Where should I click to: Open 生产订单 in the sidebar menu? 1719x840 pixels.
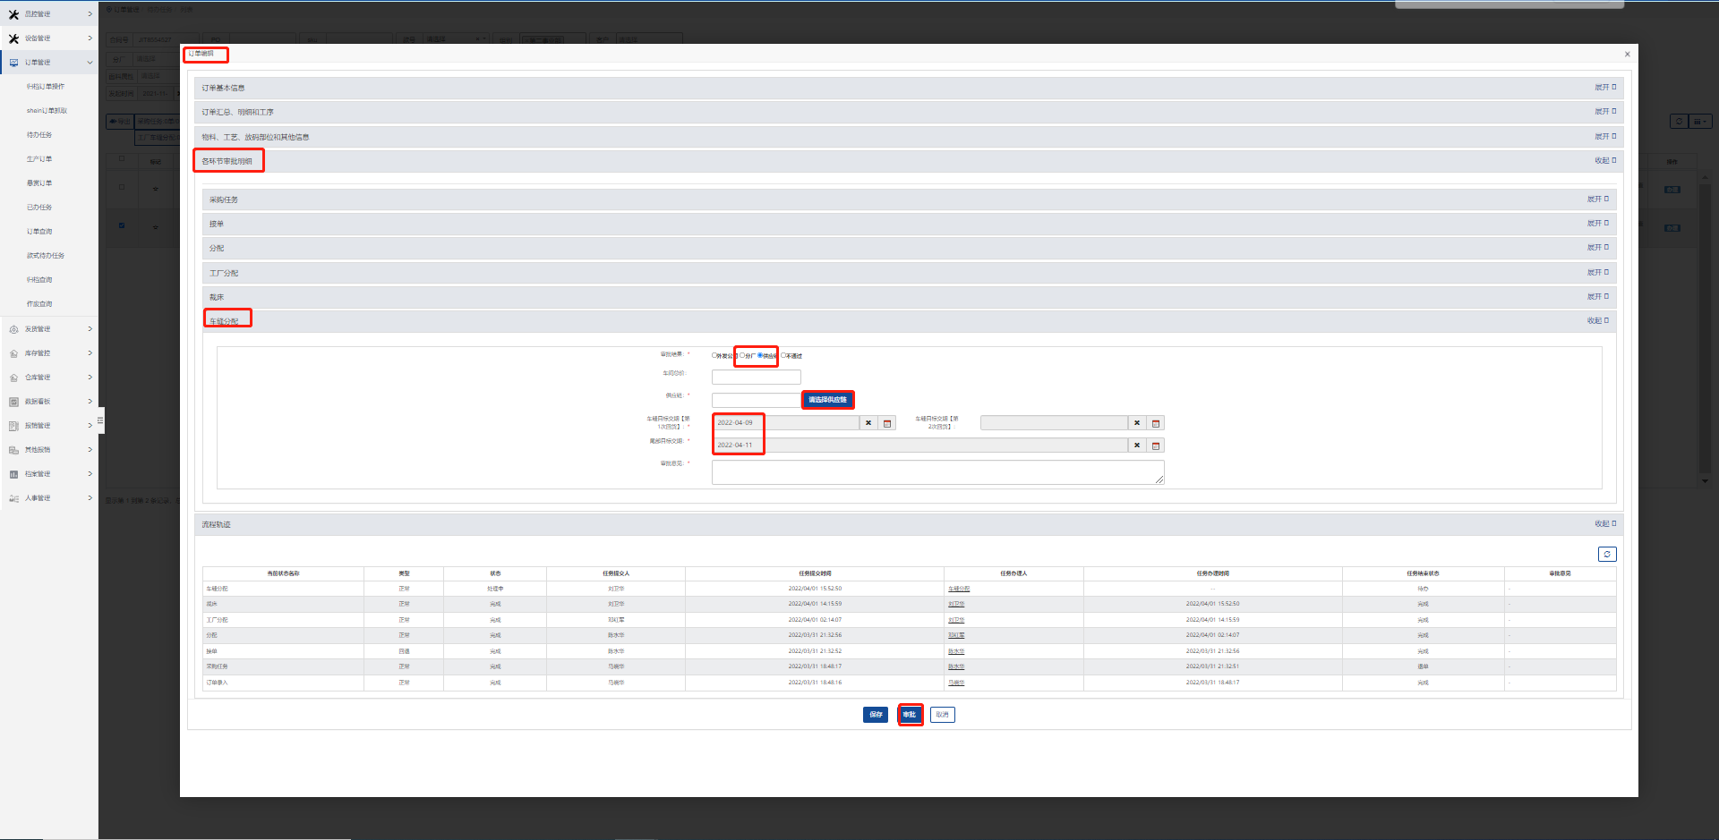(x=39, y=159)
